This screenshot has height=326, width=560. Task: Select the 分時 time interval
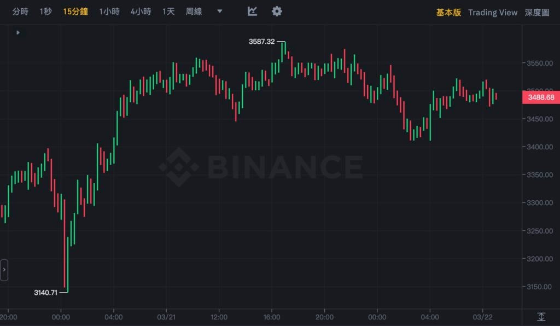(20, 11)
